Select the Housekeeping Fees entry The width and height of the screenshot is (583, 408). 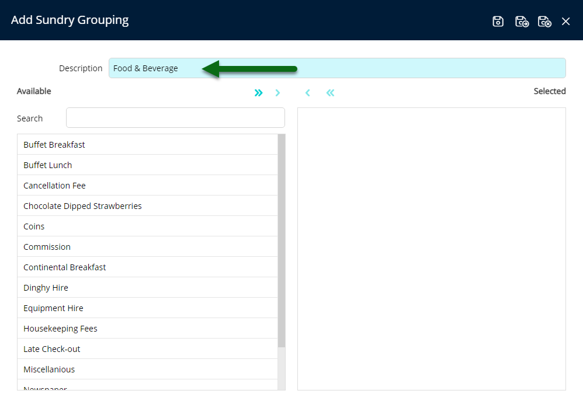pyautogui.click(x=60, y=329)
